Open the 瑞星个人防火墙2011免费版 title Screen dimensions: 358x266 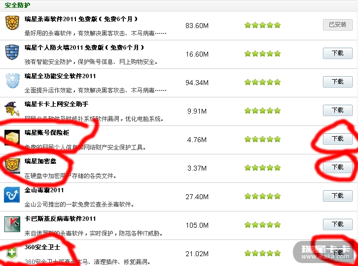[x=84, y=48]
